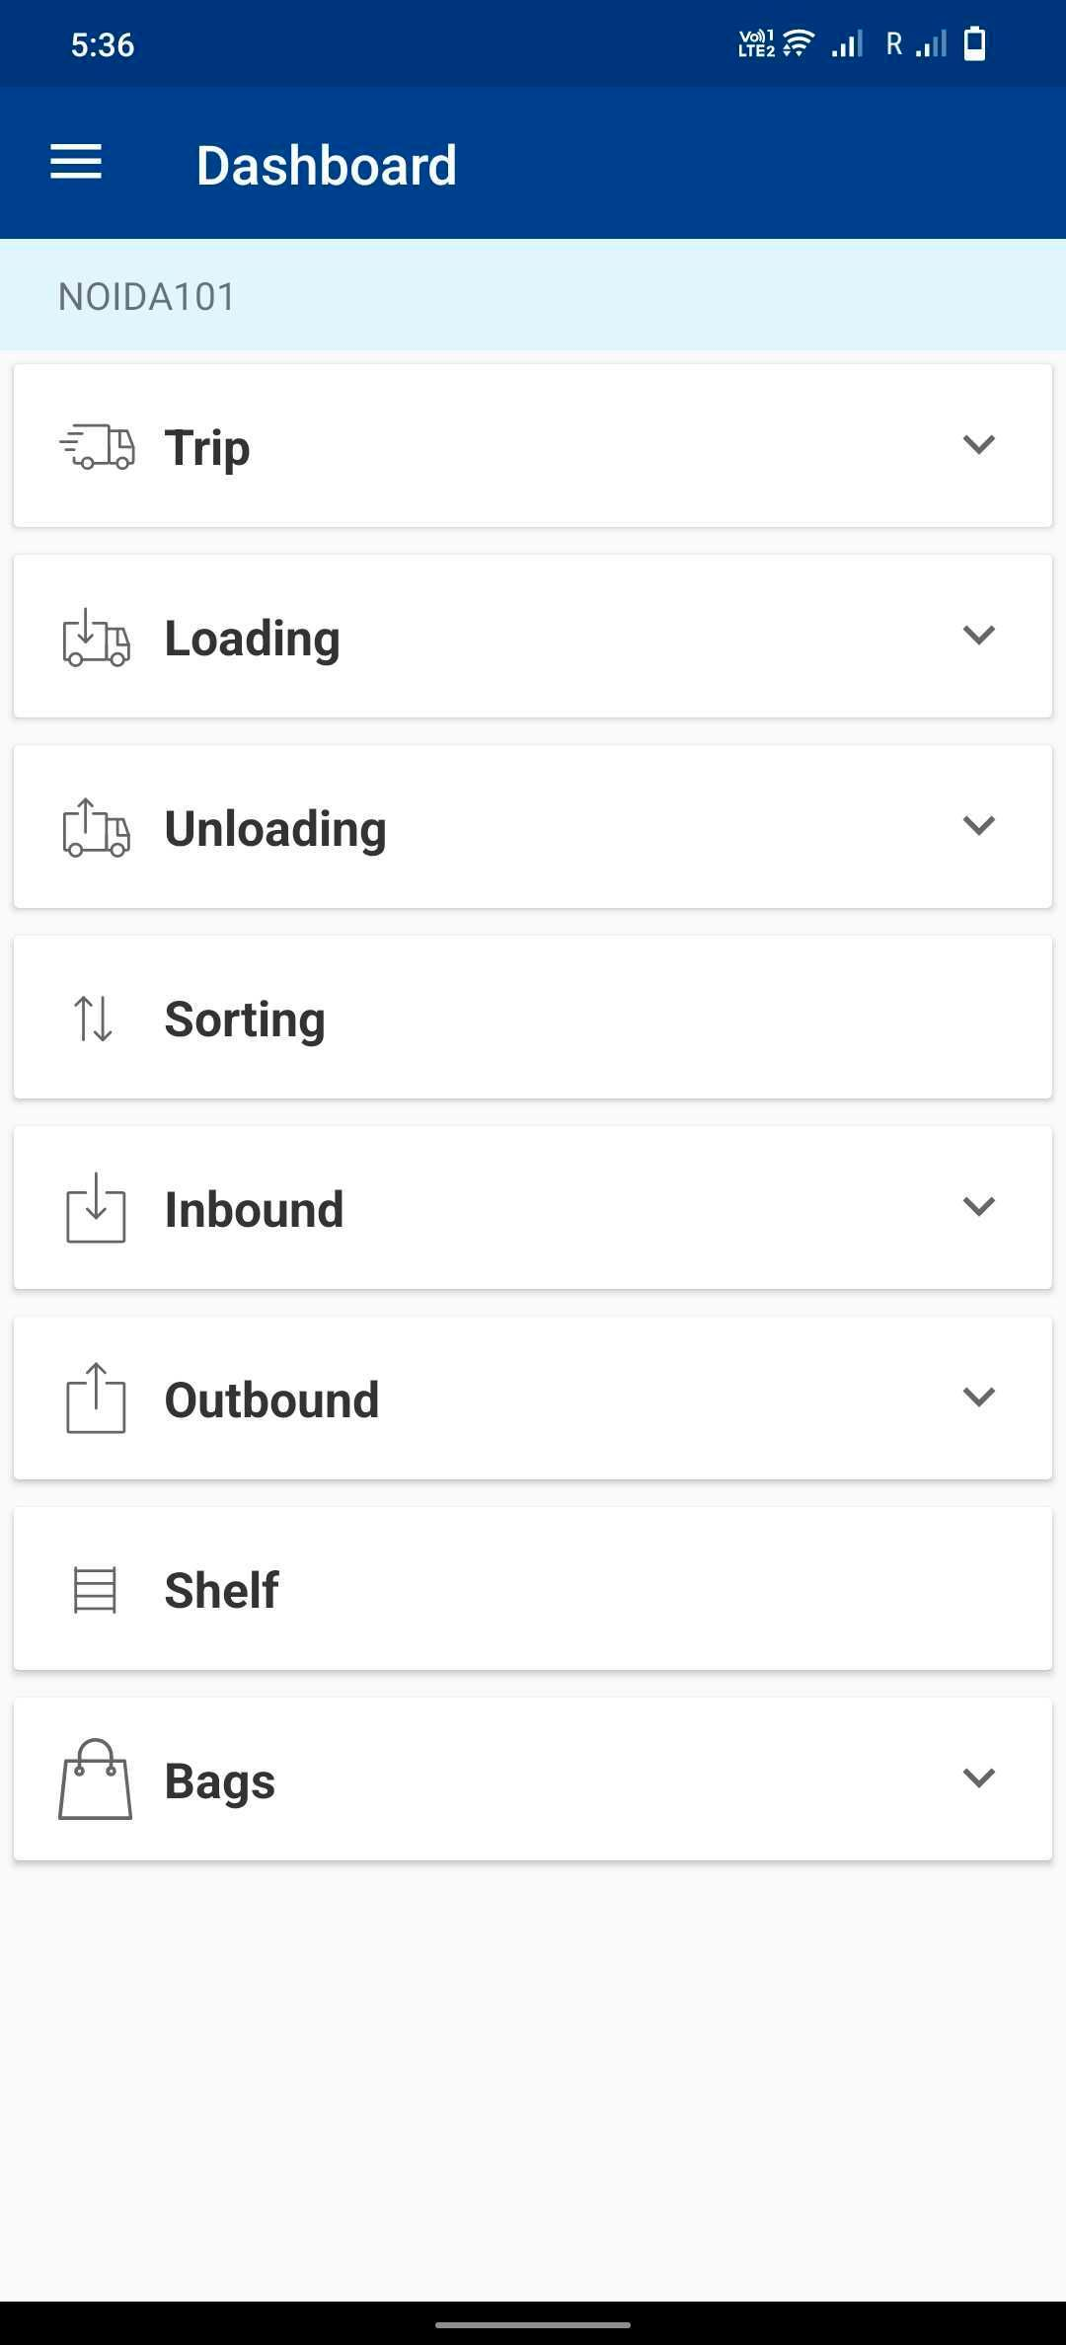Tap the Dashboard title text
The width and height of the screenshot is (1066, 2345).
click(x=327, y=165)
